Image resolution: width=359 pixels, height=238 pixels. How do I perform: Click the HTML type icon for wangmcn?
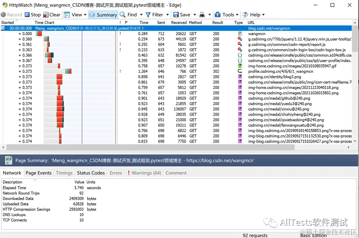(240, 34)
